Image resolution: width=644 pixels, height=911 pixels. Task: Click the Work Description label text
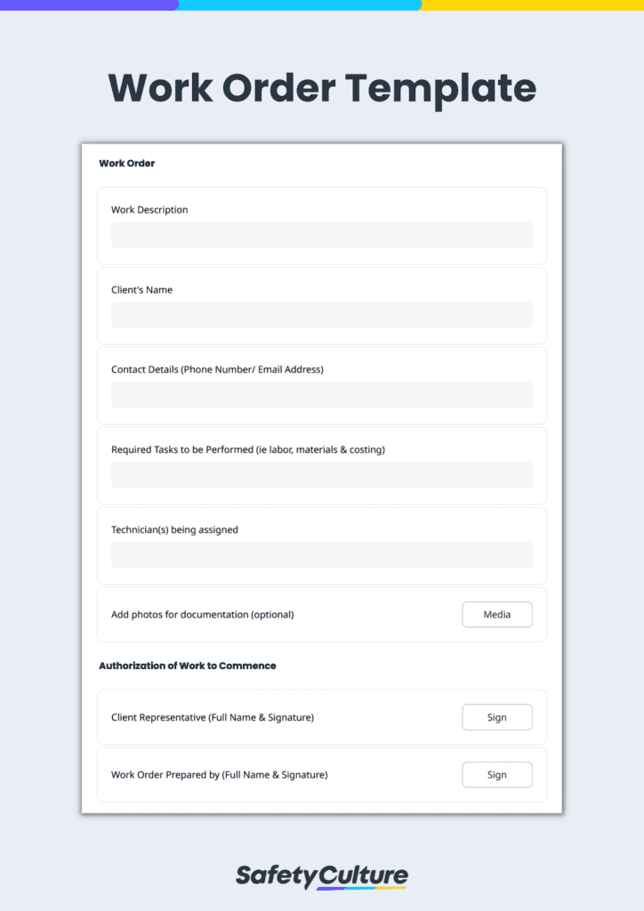click(x=149, y=210)
